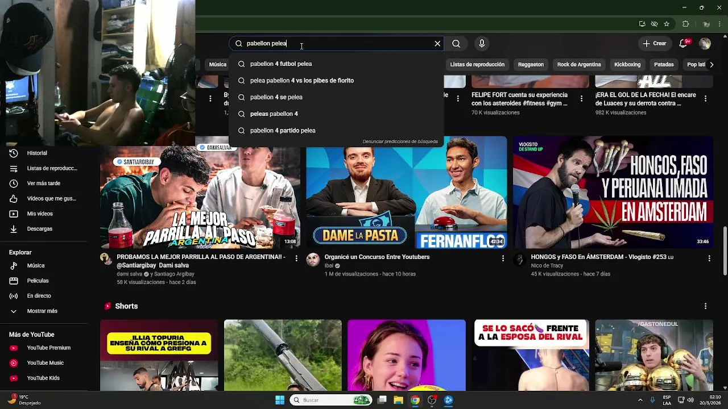Open the Chrome profile avatar
The image size is (728, 409).
point(706,24)
